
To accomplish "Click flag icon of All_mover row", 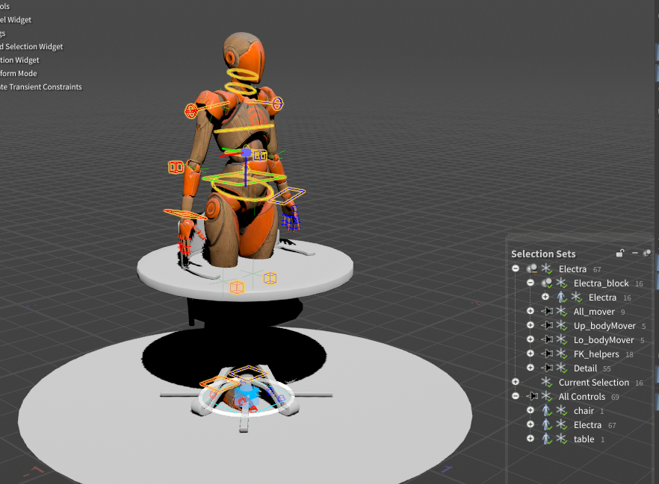I will click(x=547, y=311).
